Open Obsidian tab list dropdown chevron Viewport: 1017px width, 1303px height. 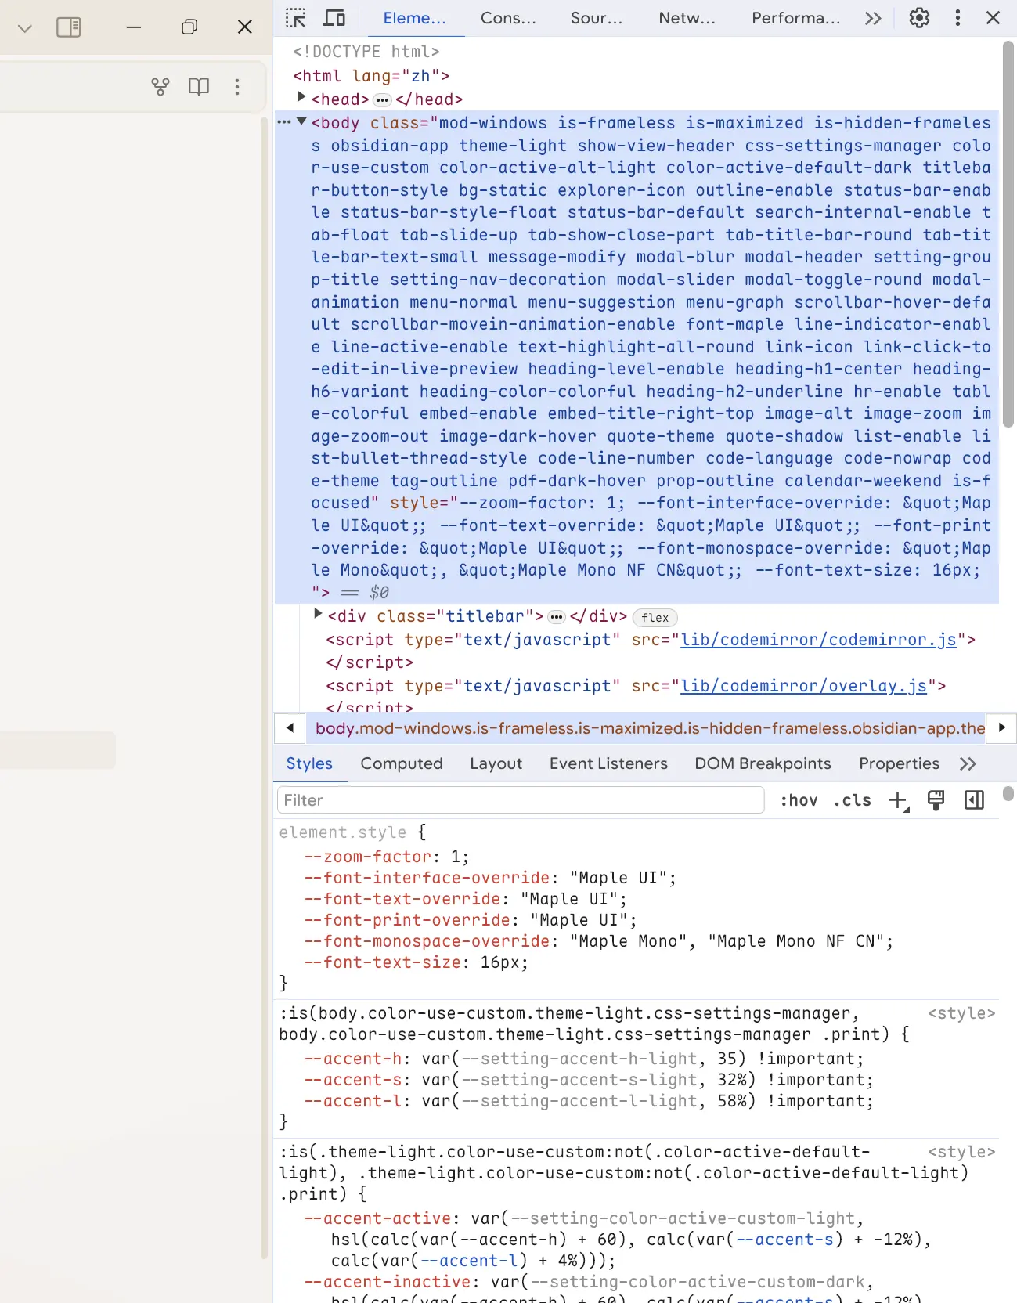24,28
